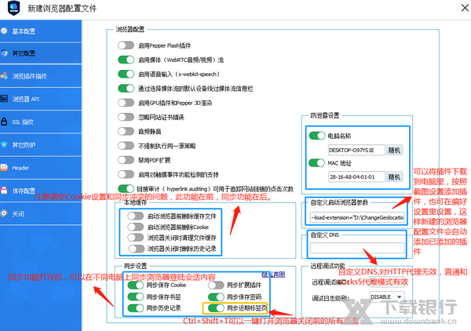Click the app logo in title bar
The image size is (471, 331).
[13, 8]
